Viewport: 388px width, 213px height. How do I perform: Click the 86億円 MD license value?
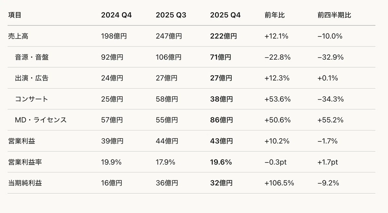click(x=221, y=120)
